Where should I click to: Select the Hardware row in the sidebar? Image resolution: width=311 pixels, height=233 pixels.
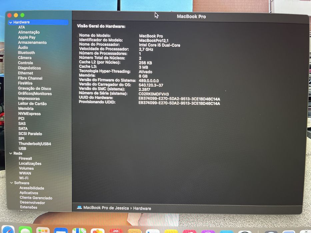click(x=38, y=22)
